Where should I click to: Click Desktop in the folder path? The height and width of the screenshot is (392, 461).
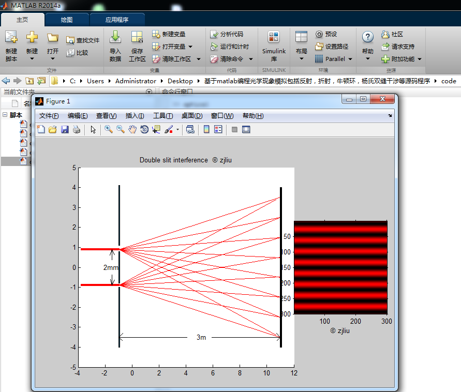pyautogui.click(x=180, y=81)
